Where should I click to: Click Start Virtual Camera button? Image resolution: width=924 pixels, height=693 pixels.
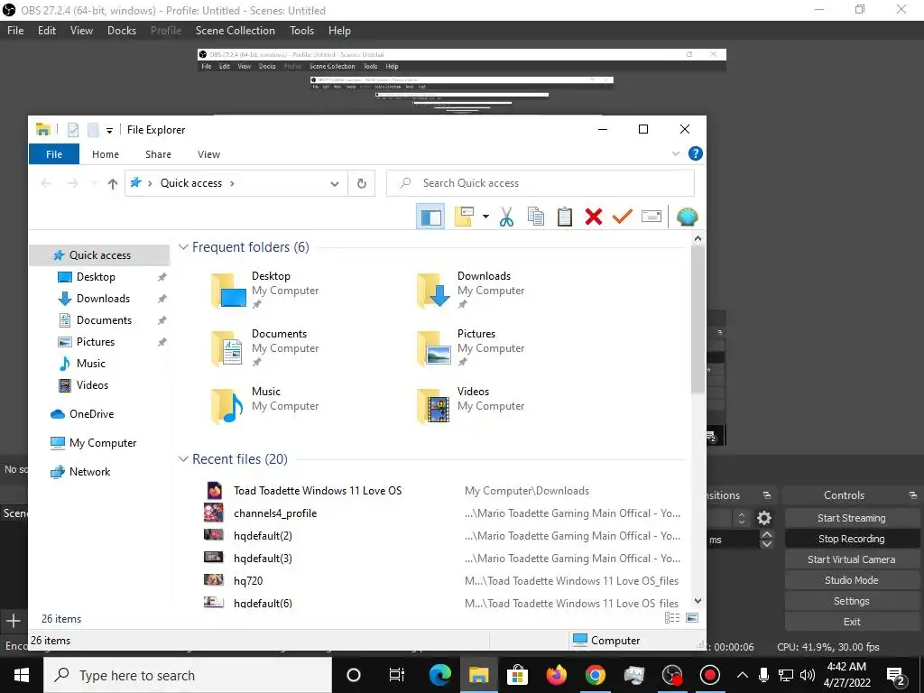click(x=851, y=559)
